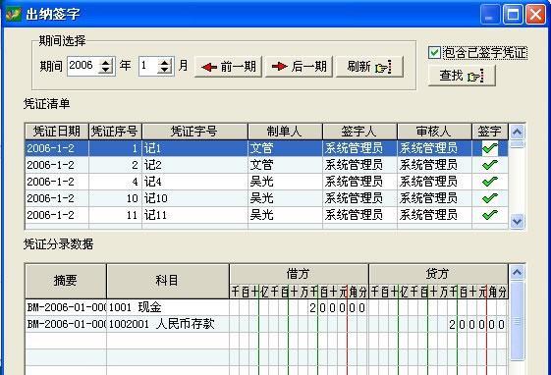Viewport: 551px width, 375px height.
Task: Click 系统管理员 auditor cell in row 记11
Action: click(x=434, y=215)
